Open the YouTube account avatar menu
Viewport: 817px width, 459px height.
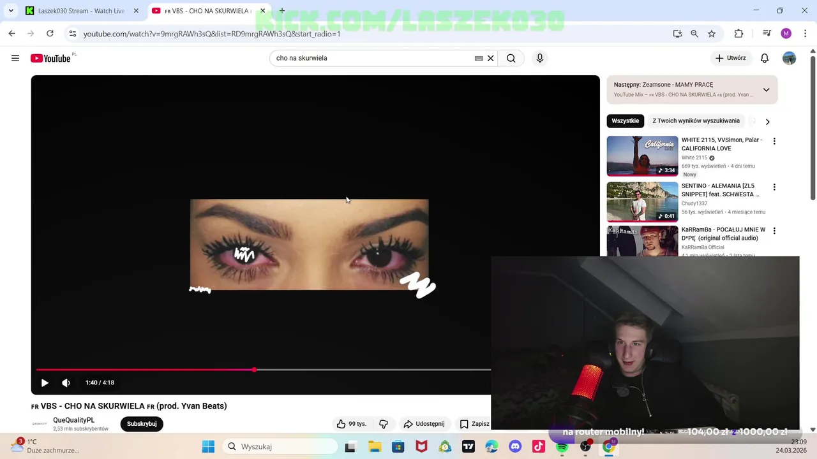[790, 58]
